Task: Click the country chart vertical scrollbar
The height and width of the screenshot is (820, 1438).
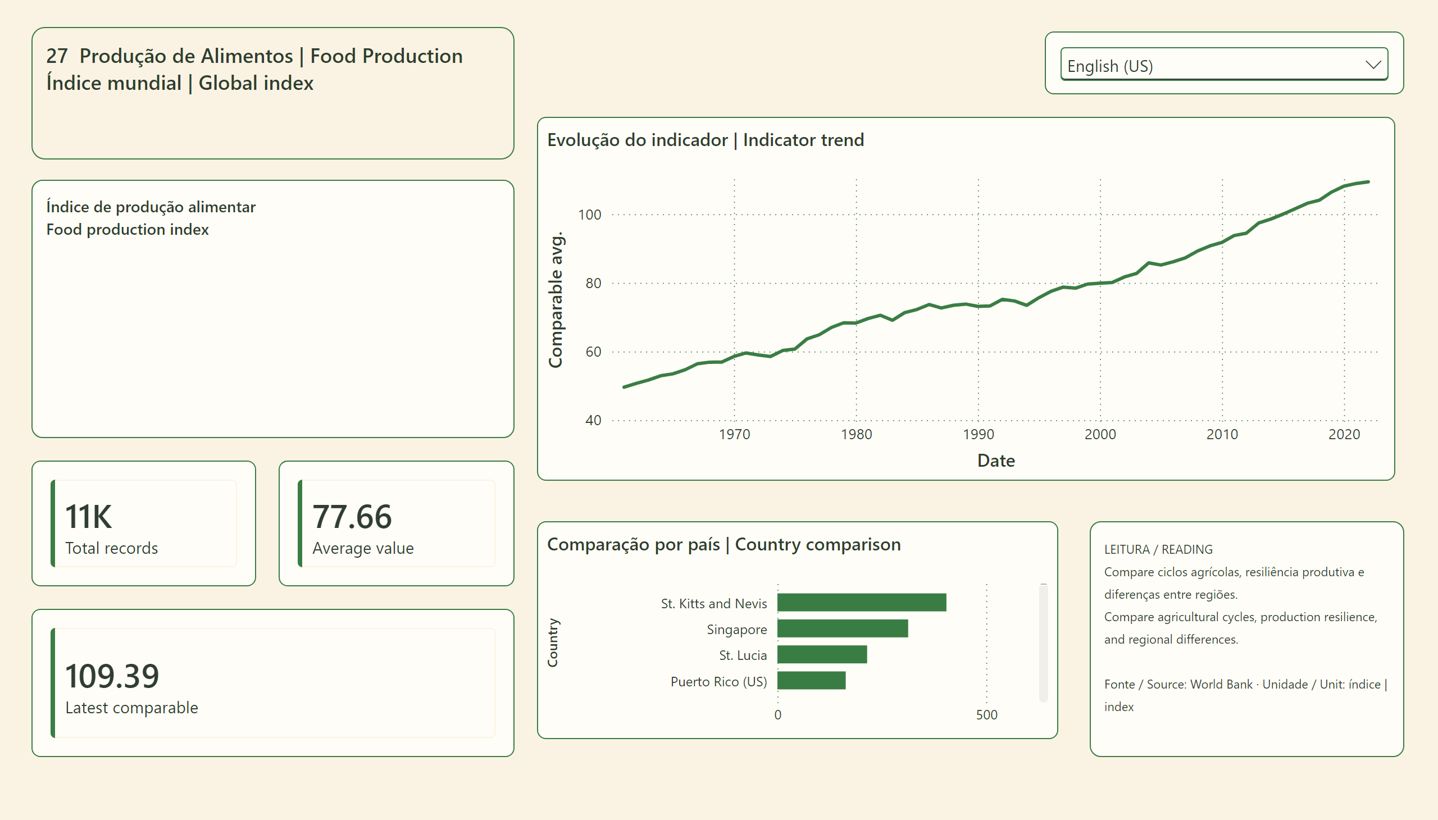Action: 1043,643
